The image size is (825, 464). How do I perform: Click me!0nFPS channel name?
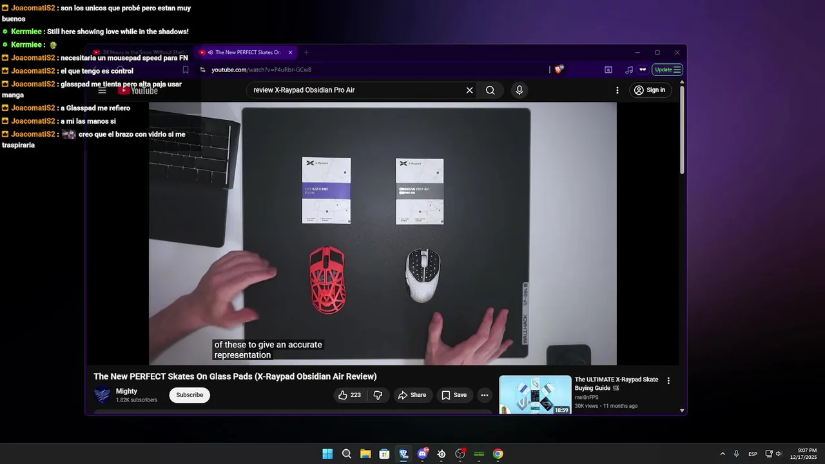[x=587, y=398]
